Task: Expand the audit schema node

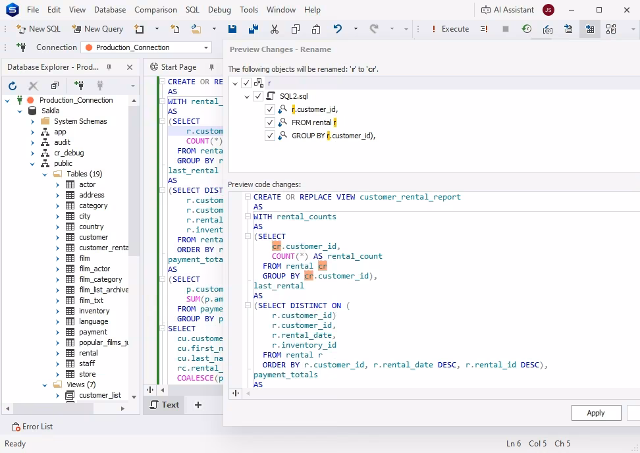Action: (33, 142)
